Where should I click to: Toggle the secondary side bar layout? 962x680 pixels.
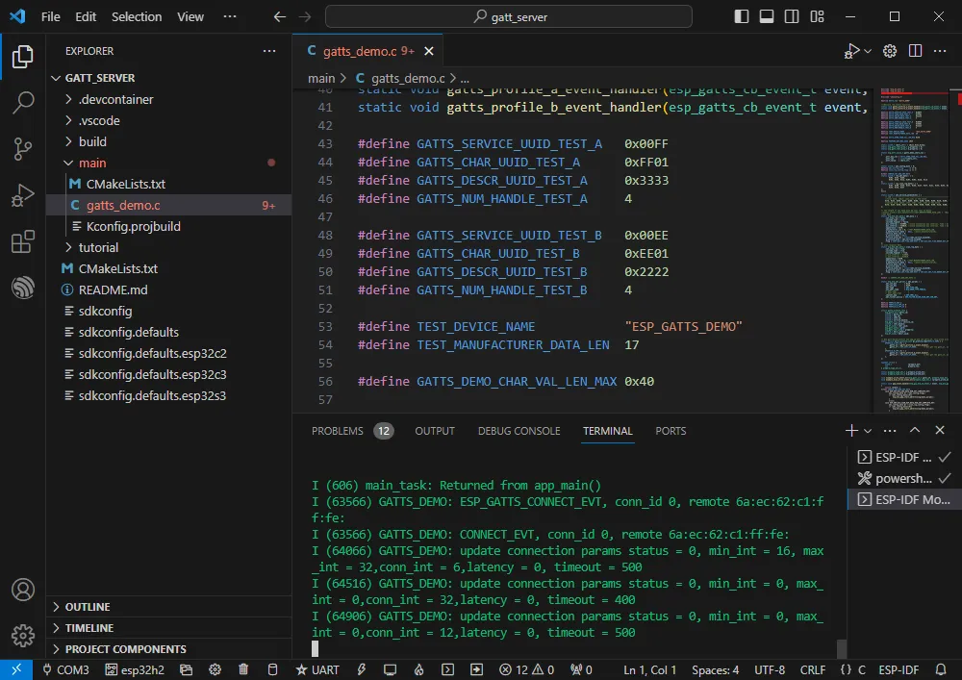coord(792,16)
